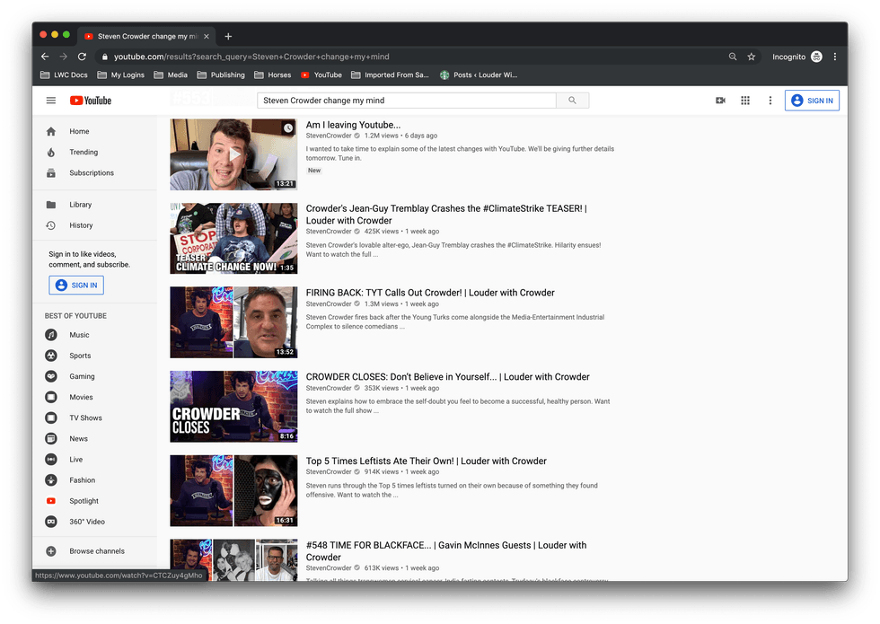Click the YouTube search input field
Viewport: 880px width, 624px height.
click(406, 101)
